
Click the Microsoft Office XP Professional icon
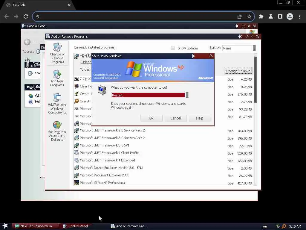pyautogui.click(x=76, y=183)
